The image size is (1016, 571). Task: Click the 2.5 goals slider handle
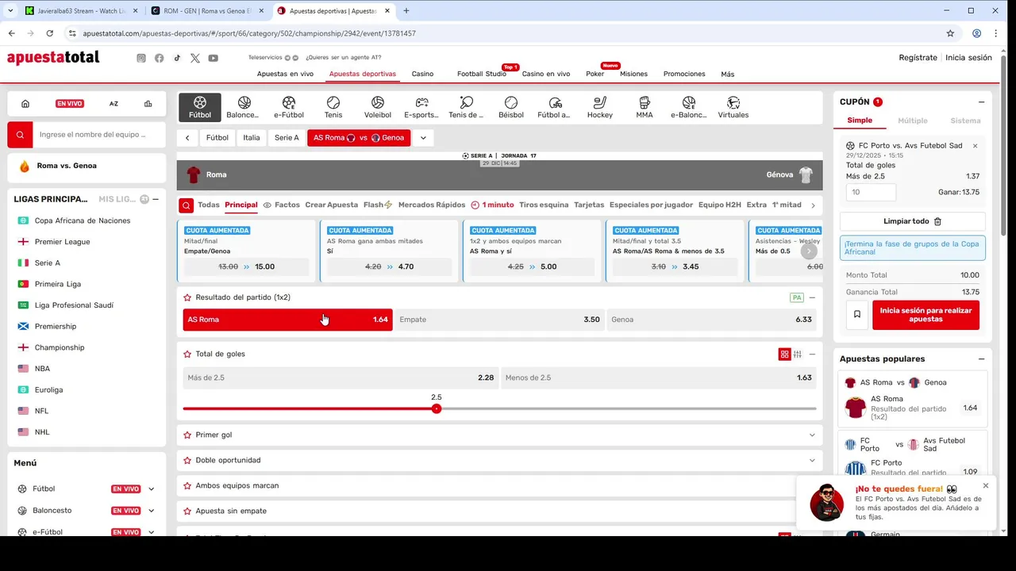437,408
